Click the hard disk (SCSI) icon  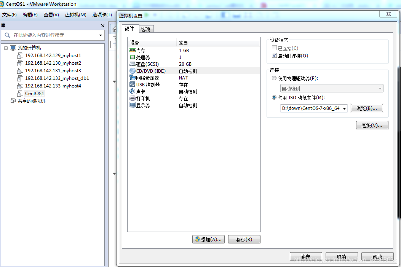pos(132,64)
